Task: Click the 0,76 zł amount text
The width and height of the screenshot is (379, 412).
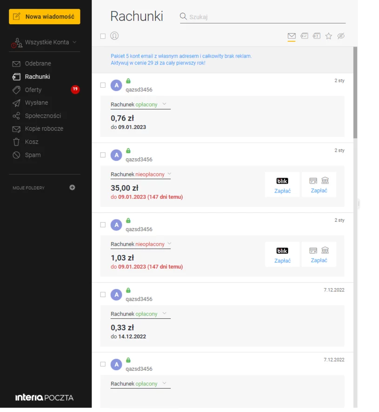Action: pyautogui.click(x=122, y=118)
